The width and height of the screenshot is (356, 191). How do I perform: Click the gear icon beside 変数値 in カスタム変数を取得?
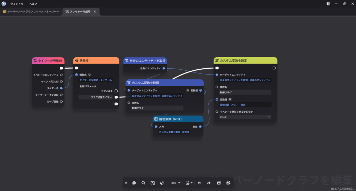point(188,90)
